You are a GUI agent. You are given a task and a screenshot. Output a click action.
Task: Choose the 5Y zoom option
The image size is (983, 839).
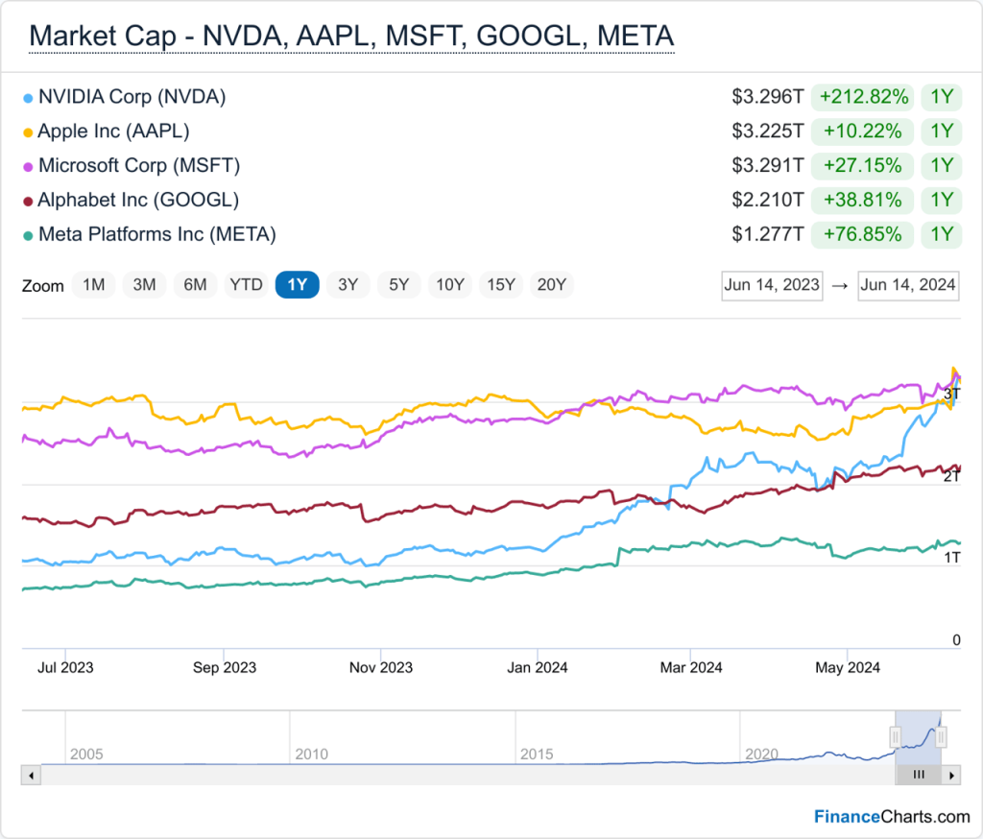point(398,285)
